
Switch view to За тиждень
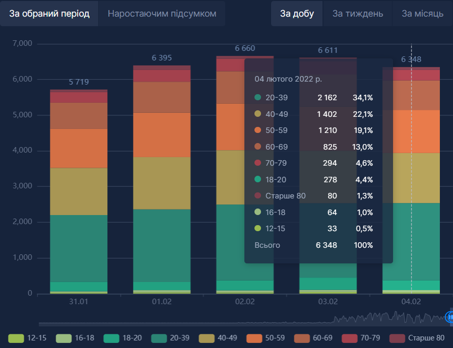[x=358, y=14]
